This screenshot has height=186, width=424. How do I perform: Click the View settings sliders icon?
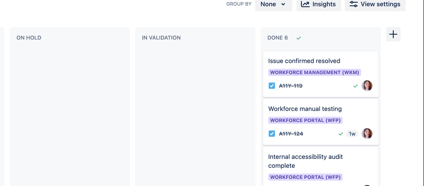click(353, 4)
